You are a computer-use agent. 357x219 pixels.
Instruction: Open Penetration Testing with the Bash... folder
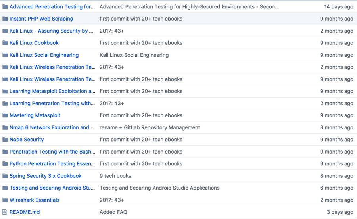[52, 152]
